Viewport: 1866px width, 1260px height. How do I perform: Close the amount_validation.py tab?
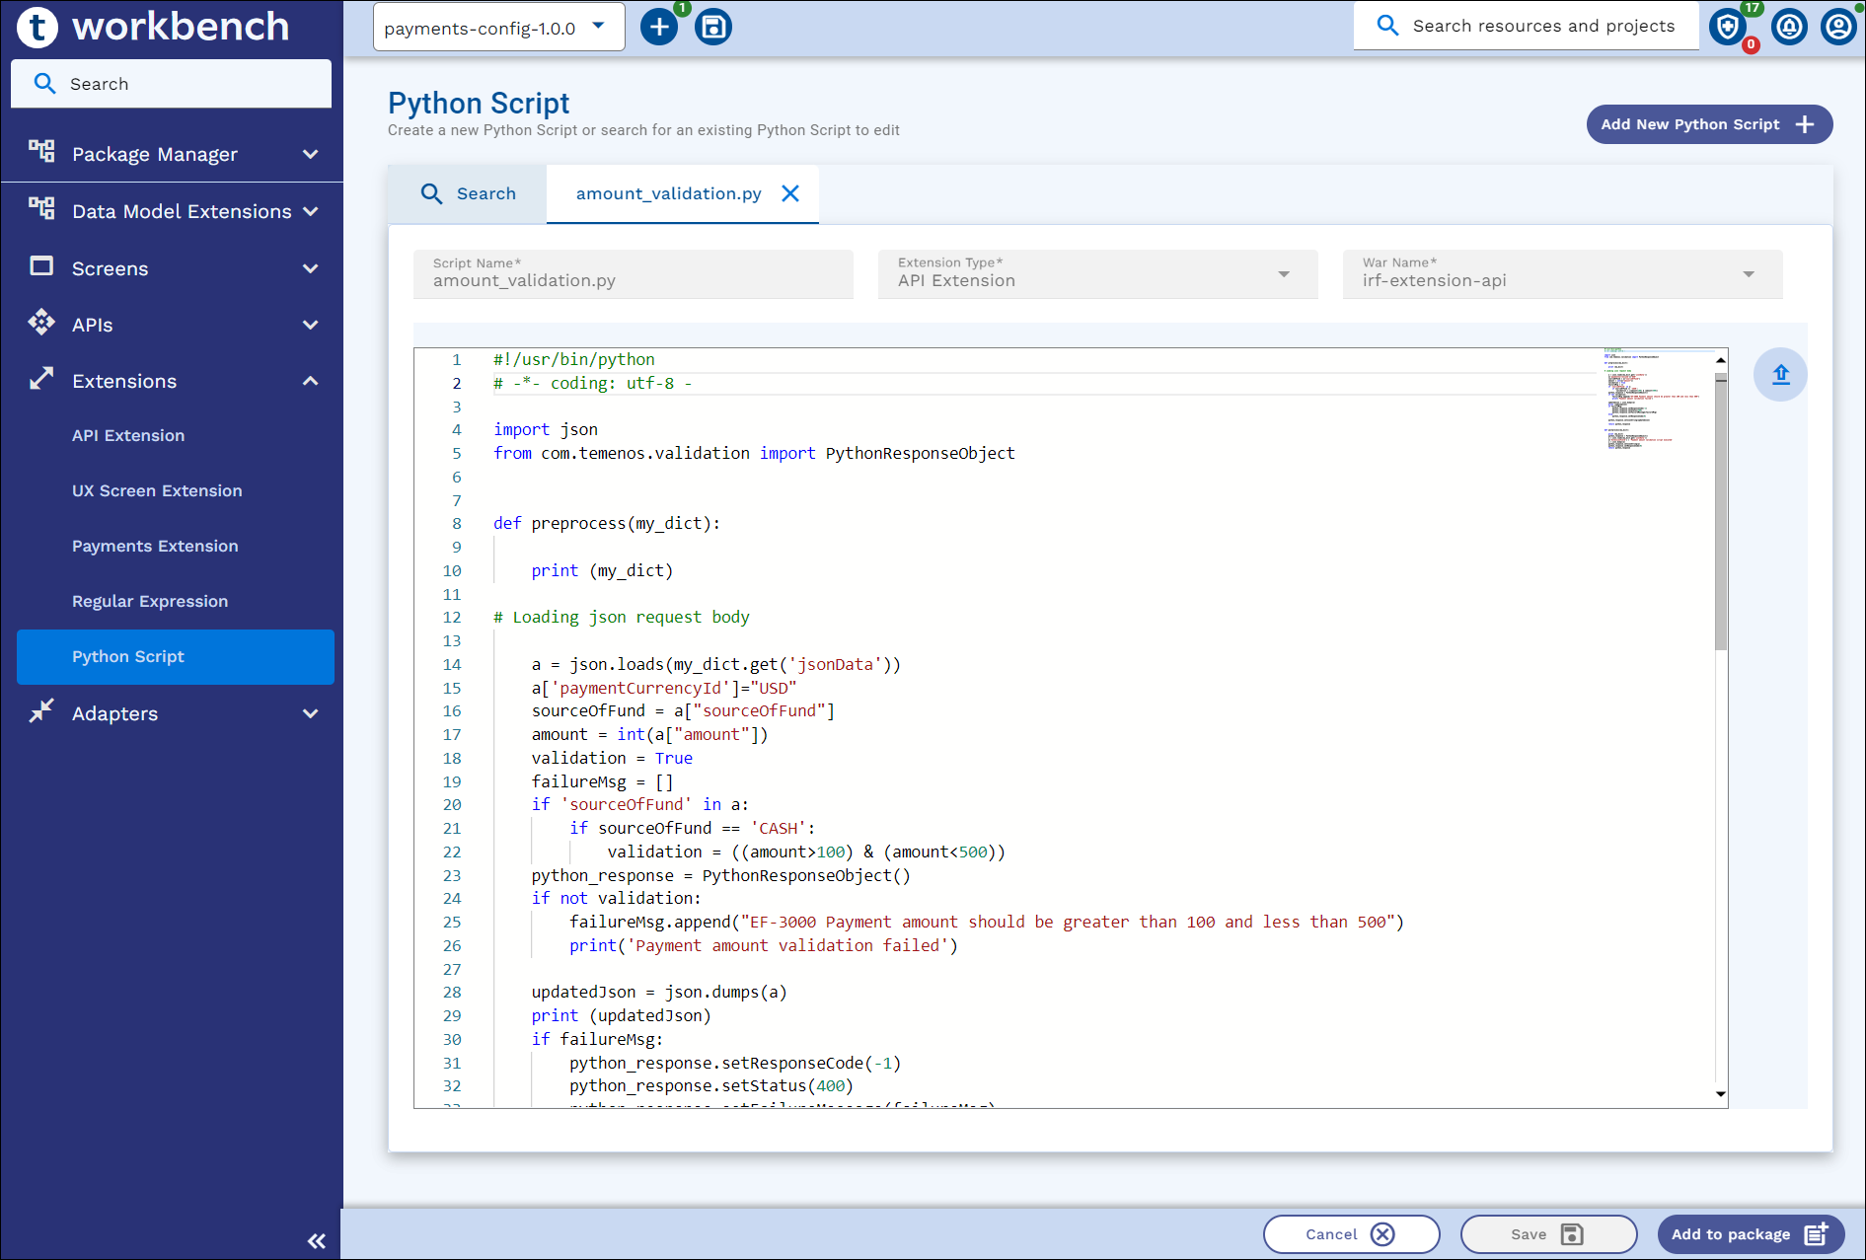click(790, 194)
